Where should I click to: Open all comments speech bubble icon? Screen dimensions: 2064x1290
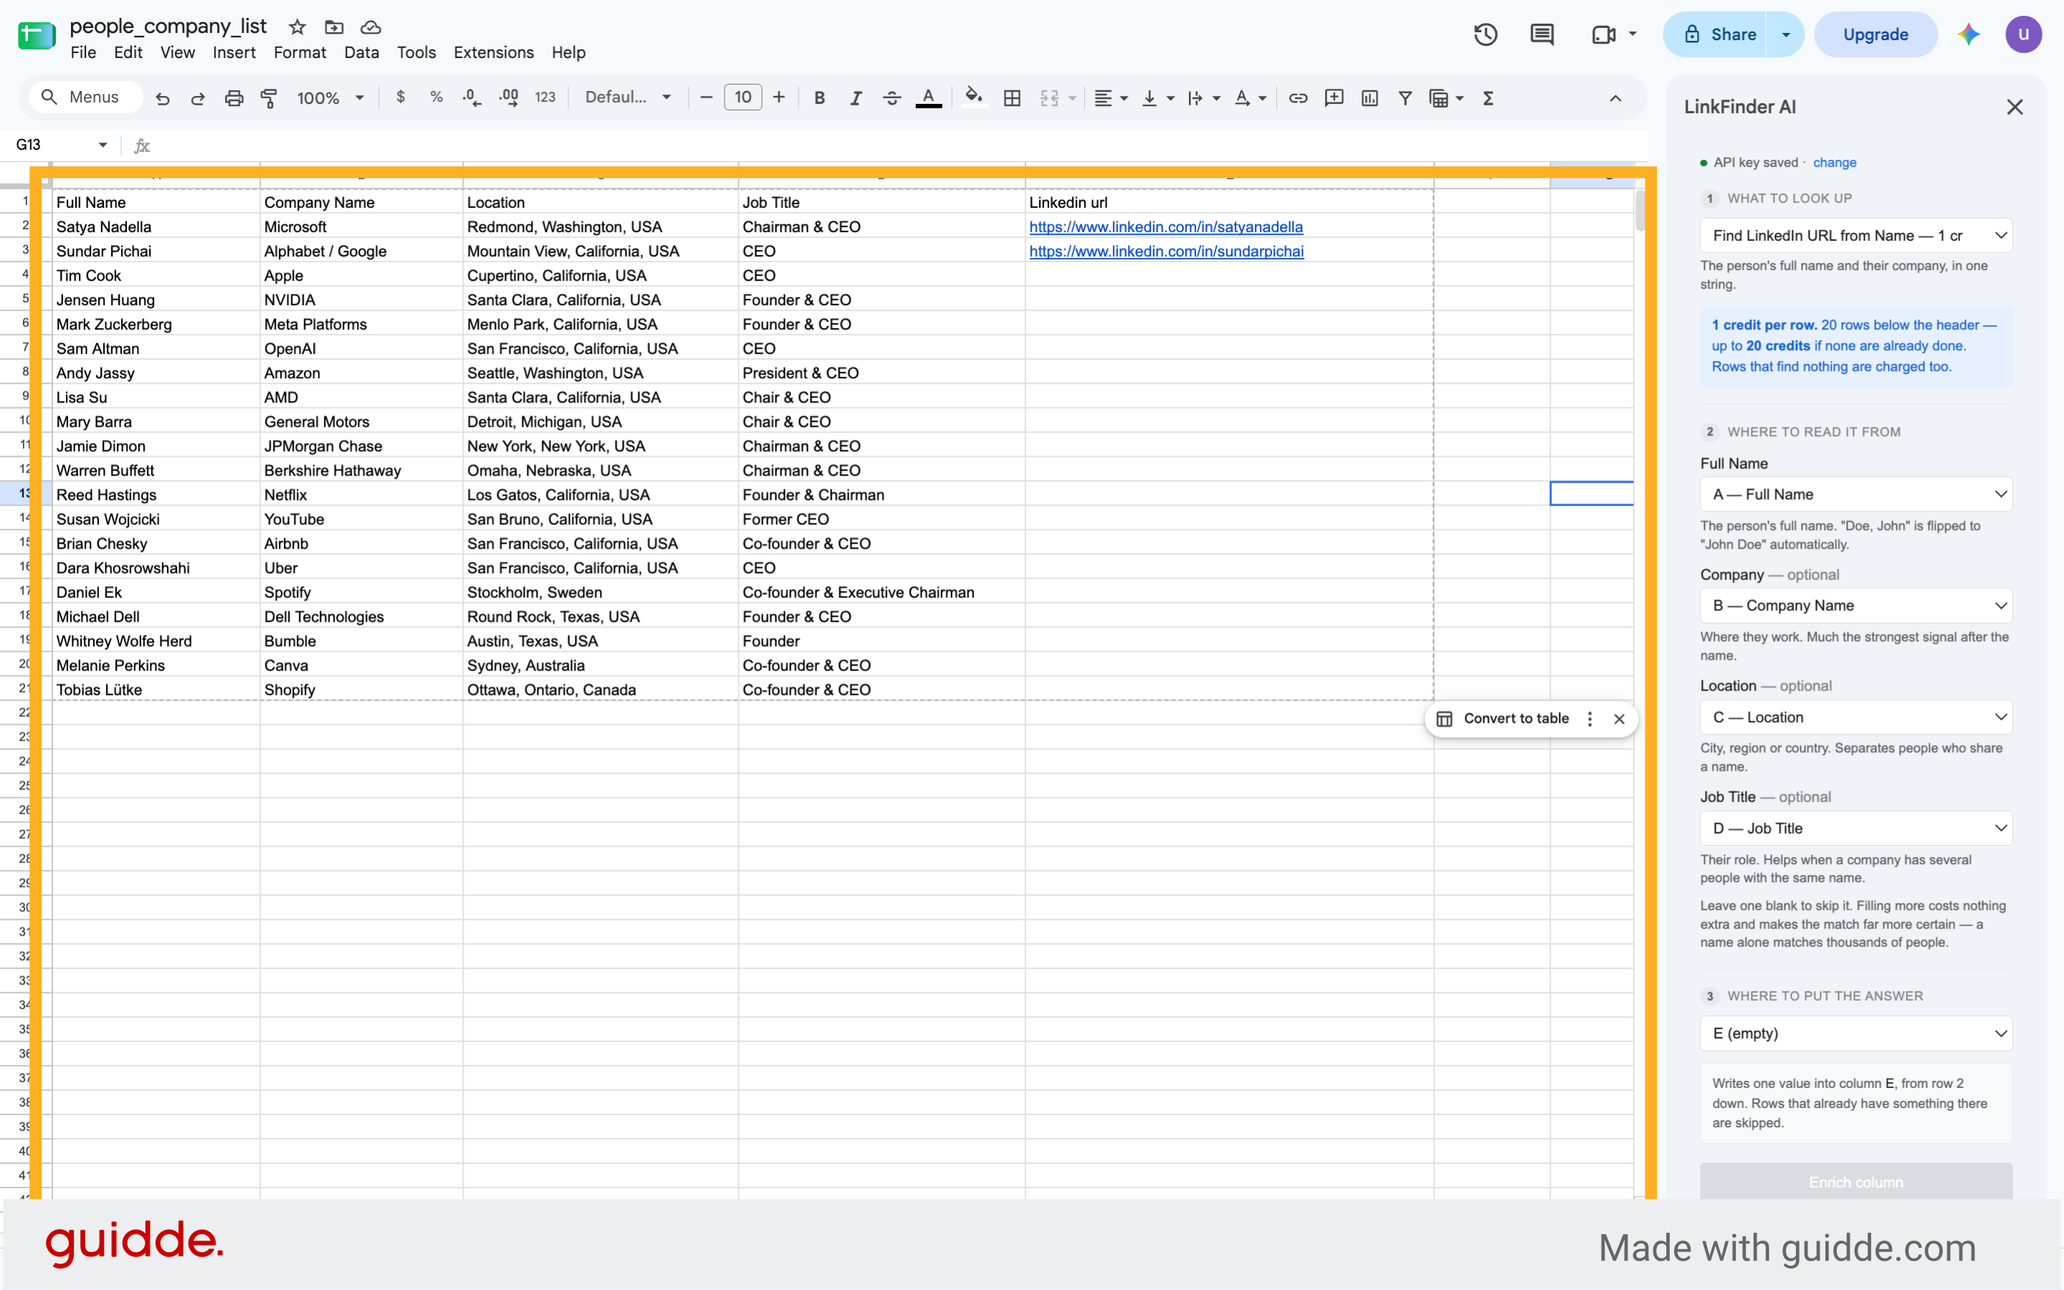point(1542,34)
